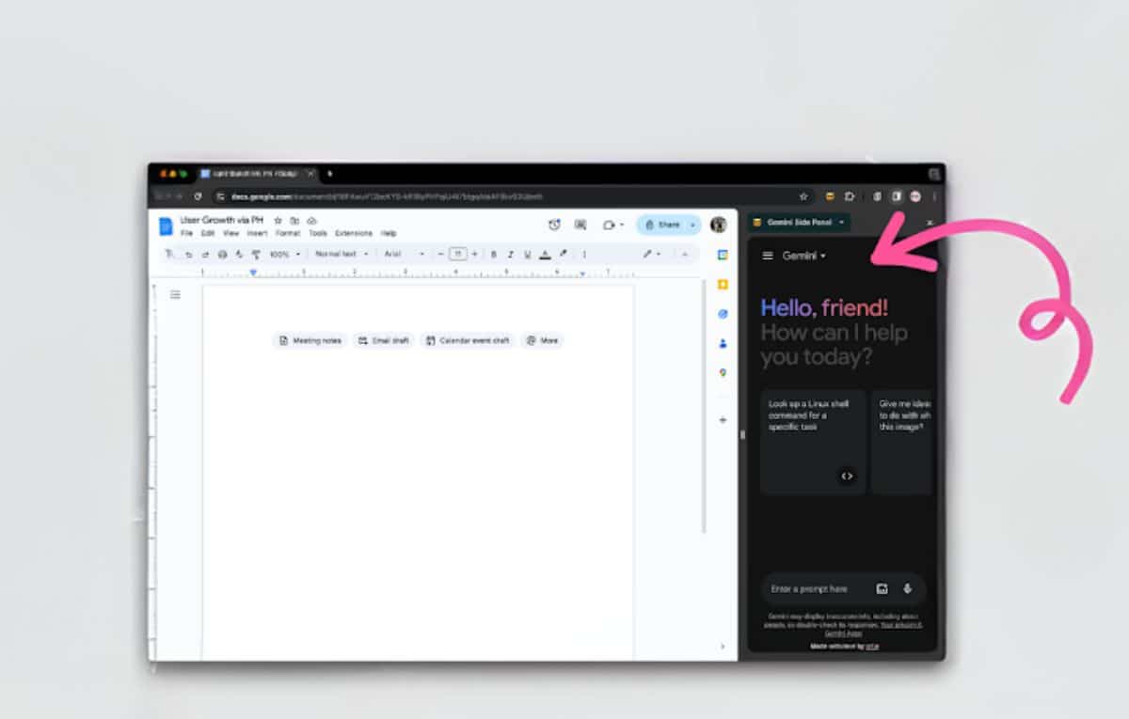Click the Meeting notes chip
Image resolution: width=1129 pixels, height=719 pixels.
[x=310, y=340]
